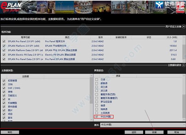Collapse the 主数据和语言 section chevron
This screenshot has width=186, height=135.
[x=183, y=65]
